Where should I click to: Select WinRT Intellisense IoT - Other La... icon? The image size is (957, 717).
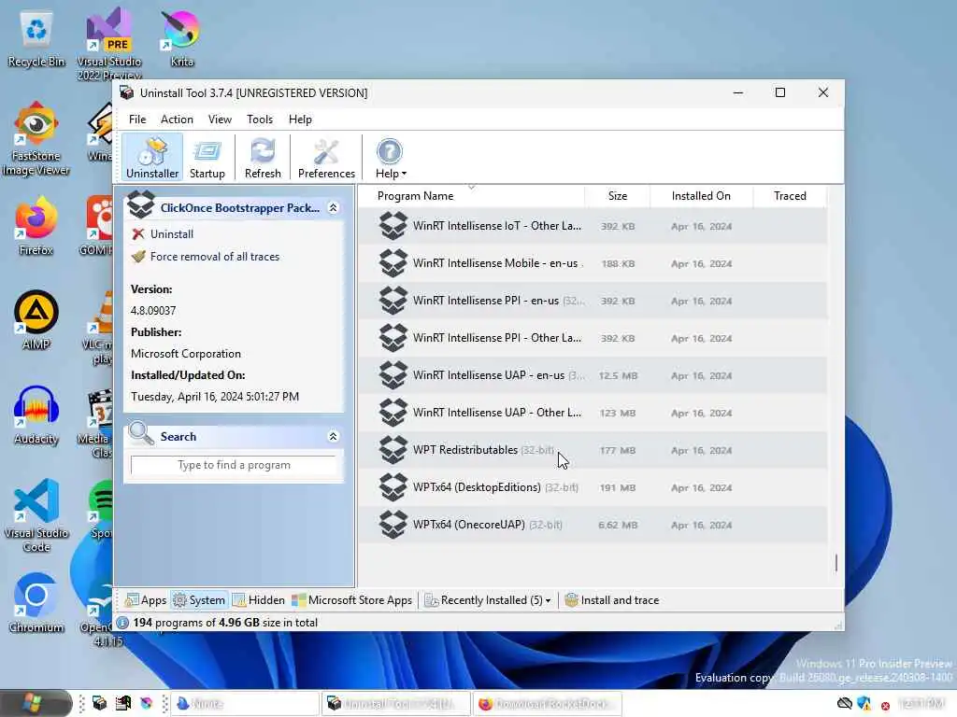pos(393,226)
